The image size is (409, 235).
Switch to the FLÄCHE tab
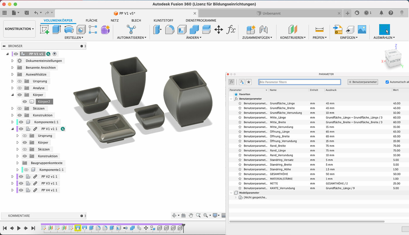tap(91, 20)
